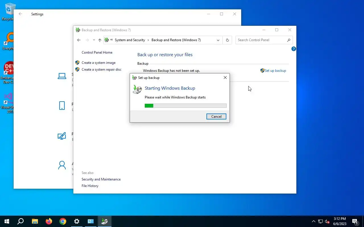This screenshot has height=227, width=364.
Task: Close the Set up backup dialog
Action: tap(225, 77)
